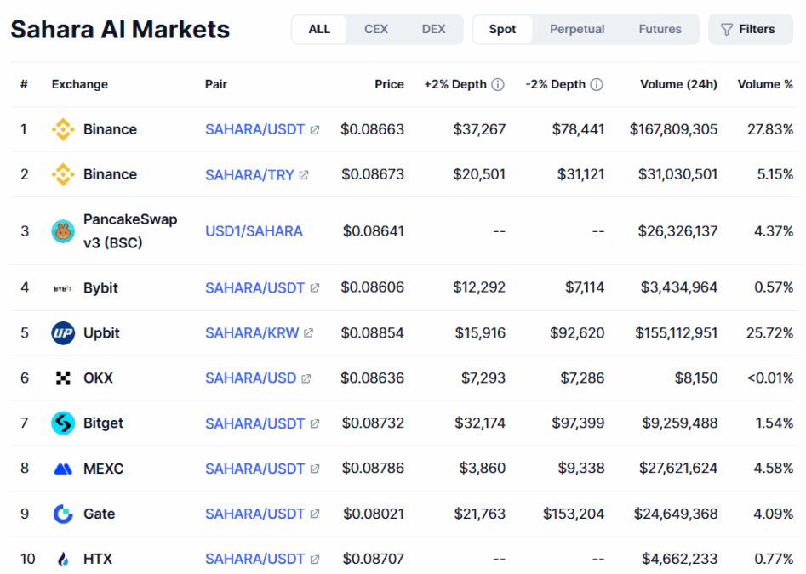Click the volume percent 25.72%
Viewport: 806px width, 574px height.
(770, 333)
